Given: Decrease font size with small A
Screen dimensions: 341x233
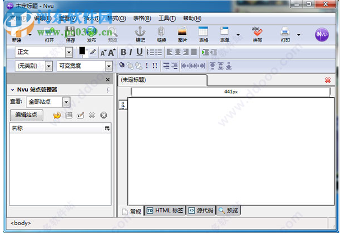Looking at the screenshot, I should (x=103, y=53).
